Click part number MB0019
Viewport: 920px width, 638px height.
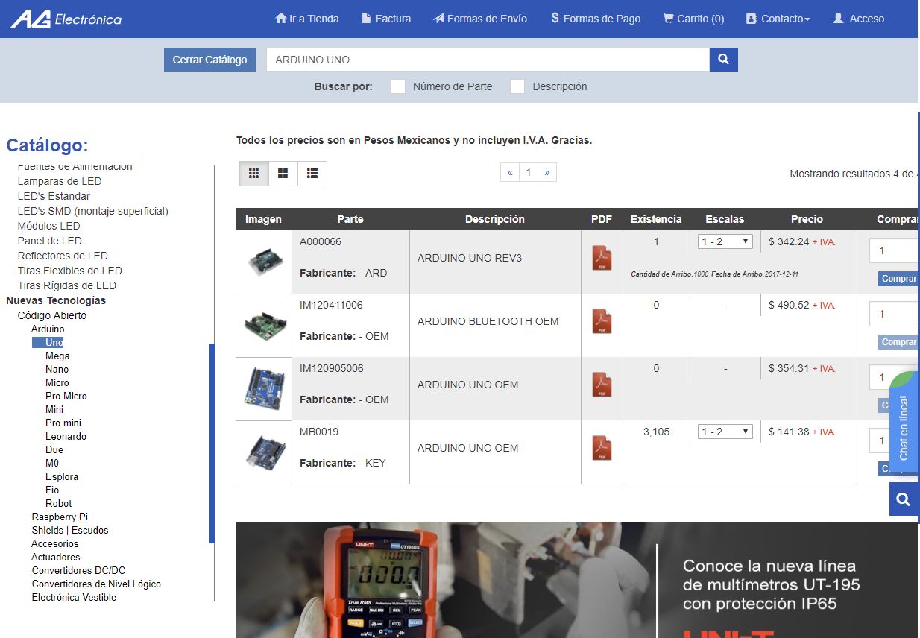tap(319, 432)
